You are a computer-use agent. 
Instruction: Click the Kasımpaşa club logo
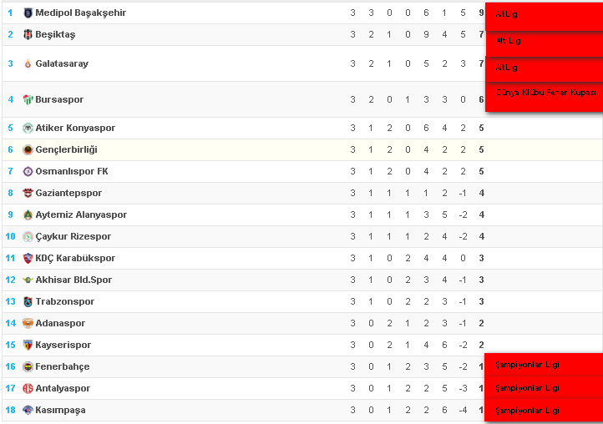point(28,410)
